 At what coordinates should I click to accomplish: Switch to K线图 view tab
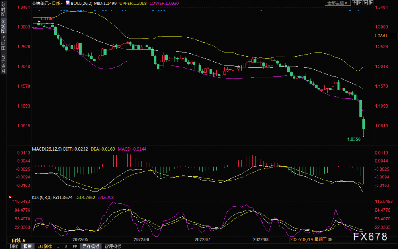click(x=3, y=26)
